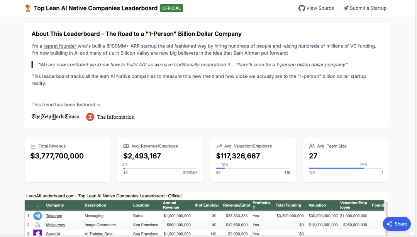Click the Telegram 'Messaging' description cell
Image resolution: width=417 pixels, height=237 pixels.
(94, 216)
